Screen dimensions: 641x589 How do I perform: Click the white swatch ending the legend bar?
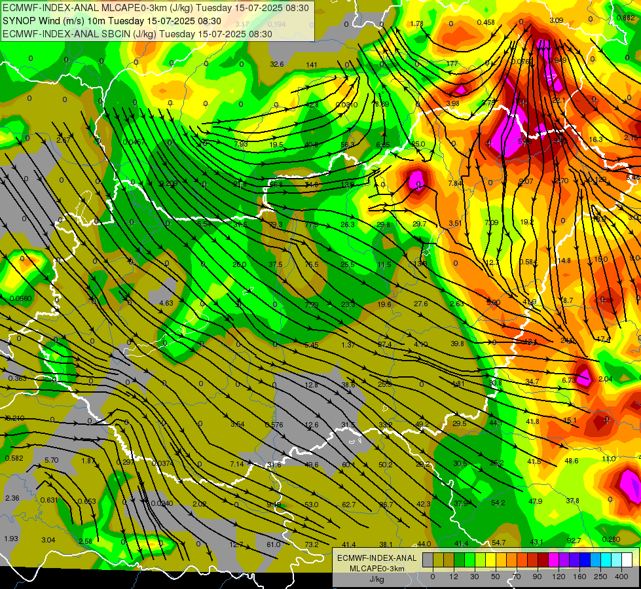pos(627,560)
